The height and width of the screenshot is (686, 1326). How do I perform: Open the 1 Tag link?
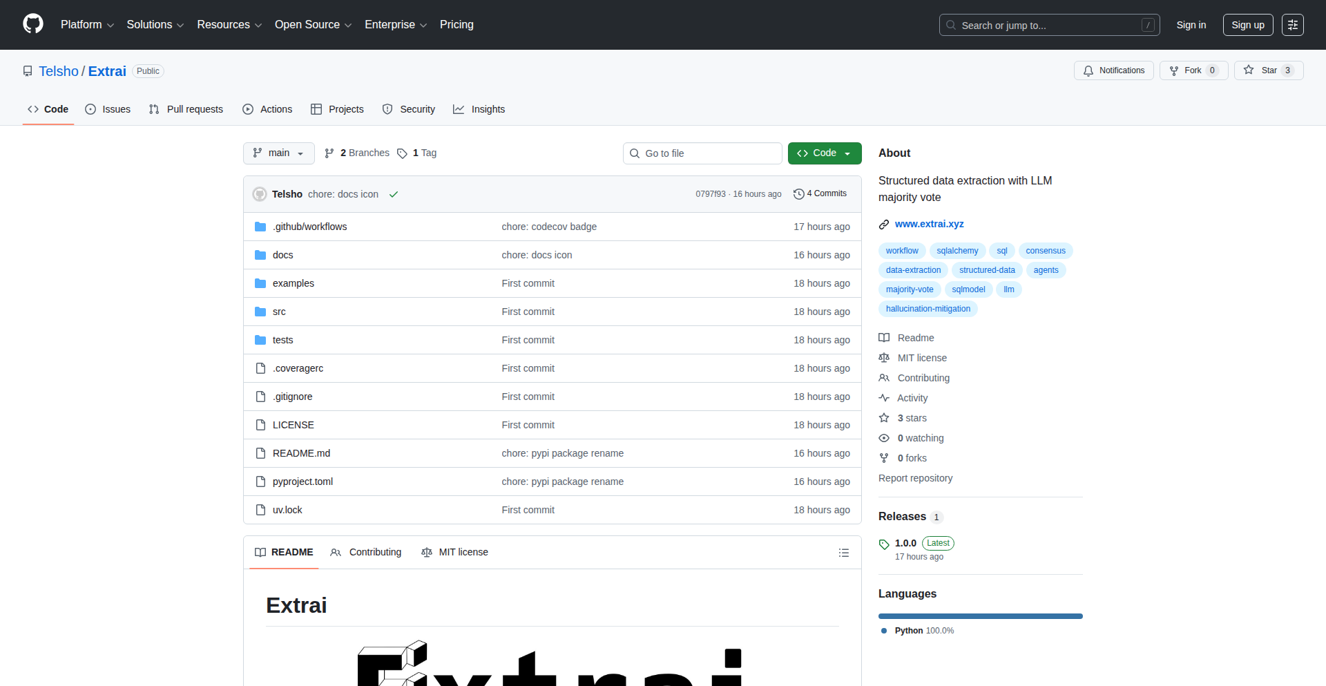pyautogui.click(x=417, y=153)
